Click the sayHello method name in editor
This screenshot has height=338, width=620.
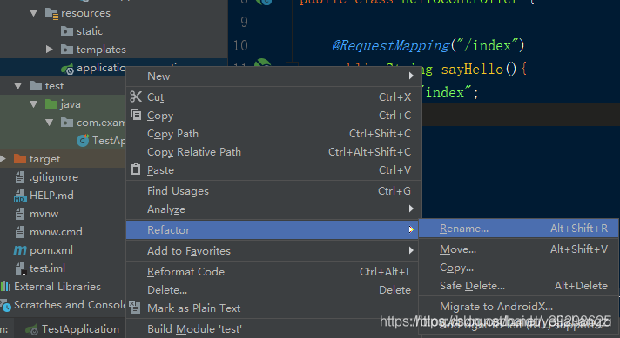click(x=472, y=70)
